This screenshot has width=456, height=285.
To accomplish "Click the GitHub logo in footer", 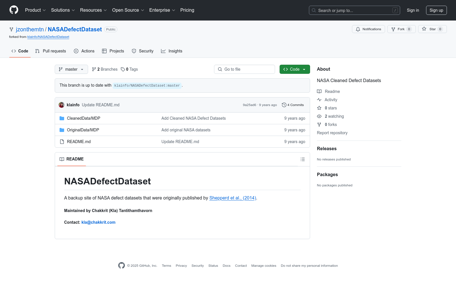I will coord(121,266).
